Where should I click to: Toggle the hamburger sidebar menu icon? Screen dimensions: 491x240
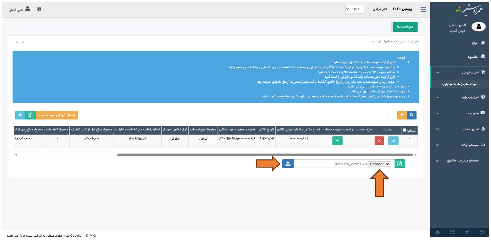click(x=423, y=10)
